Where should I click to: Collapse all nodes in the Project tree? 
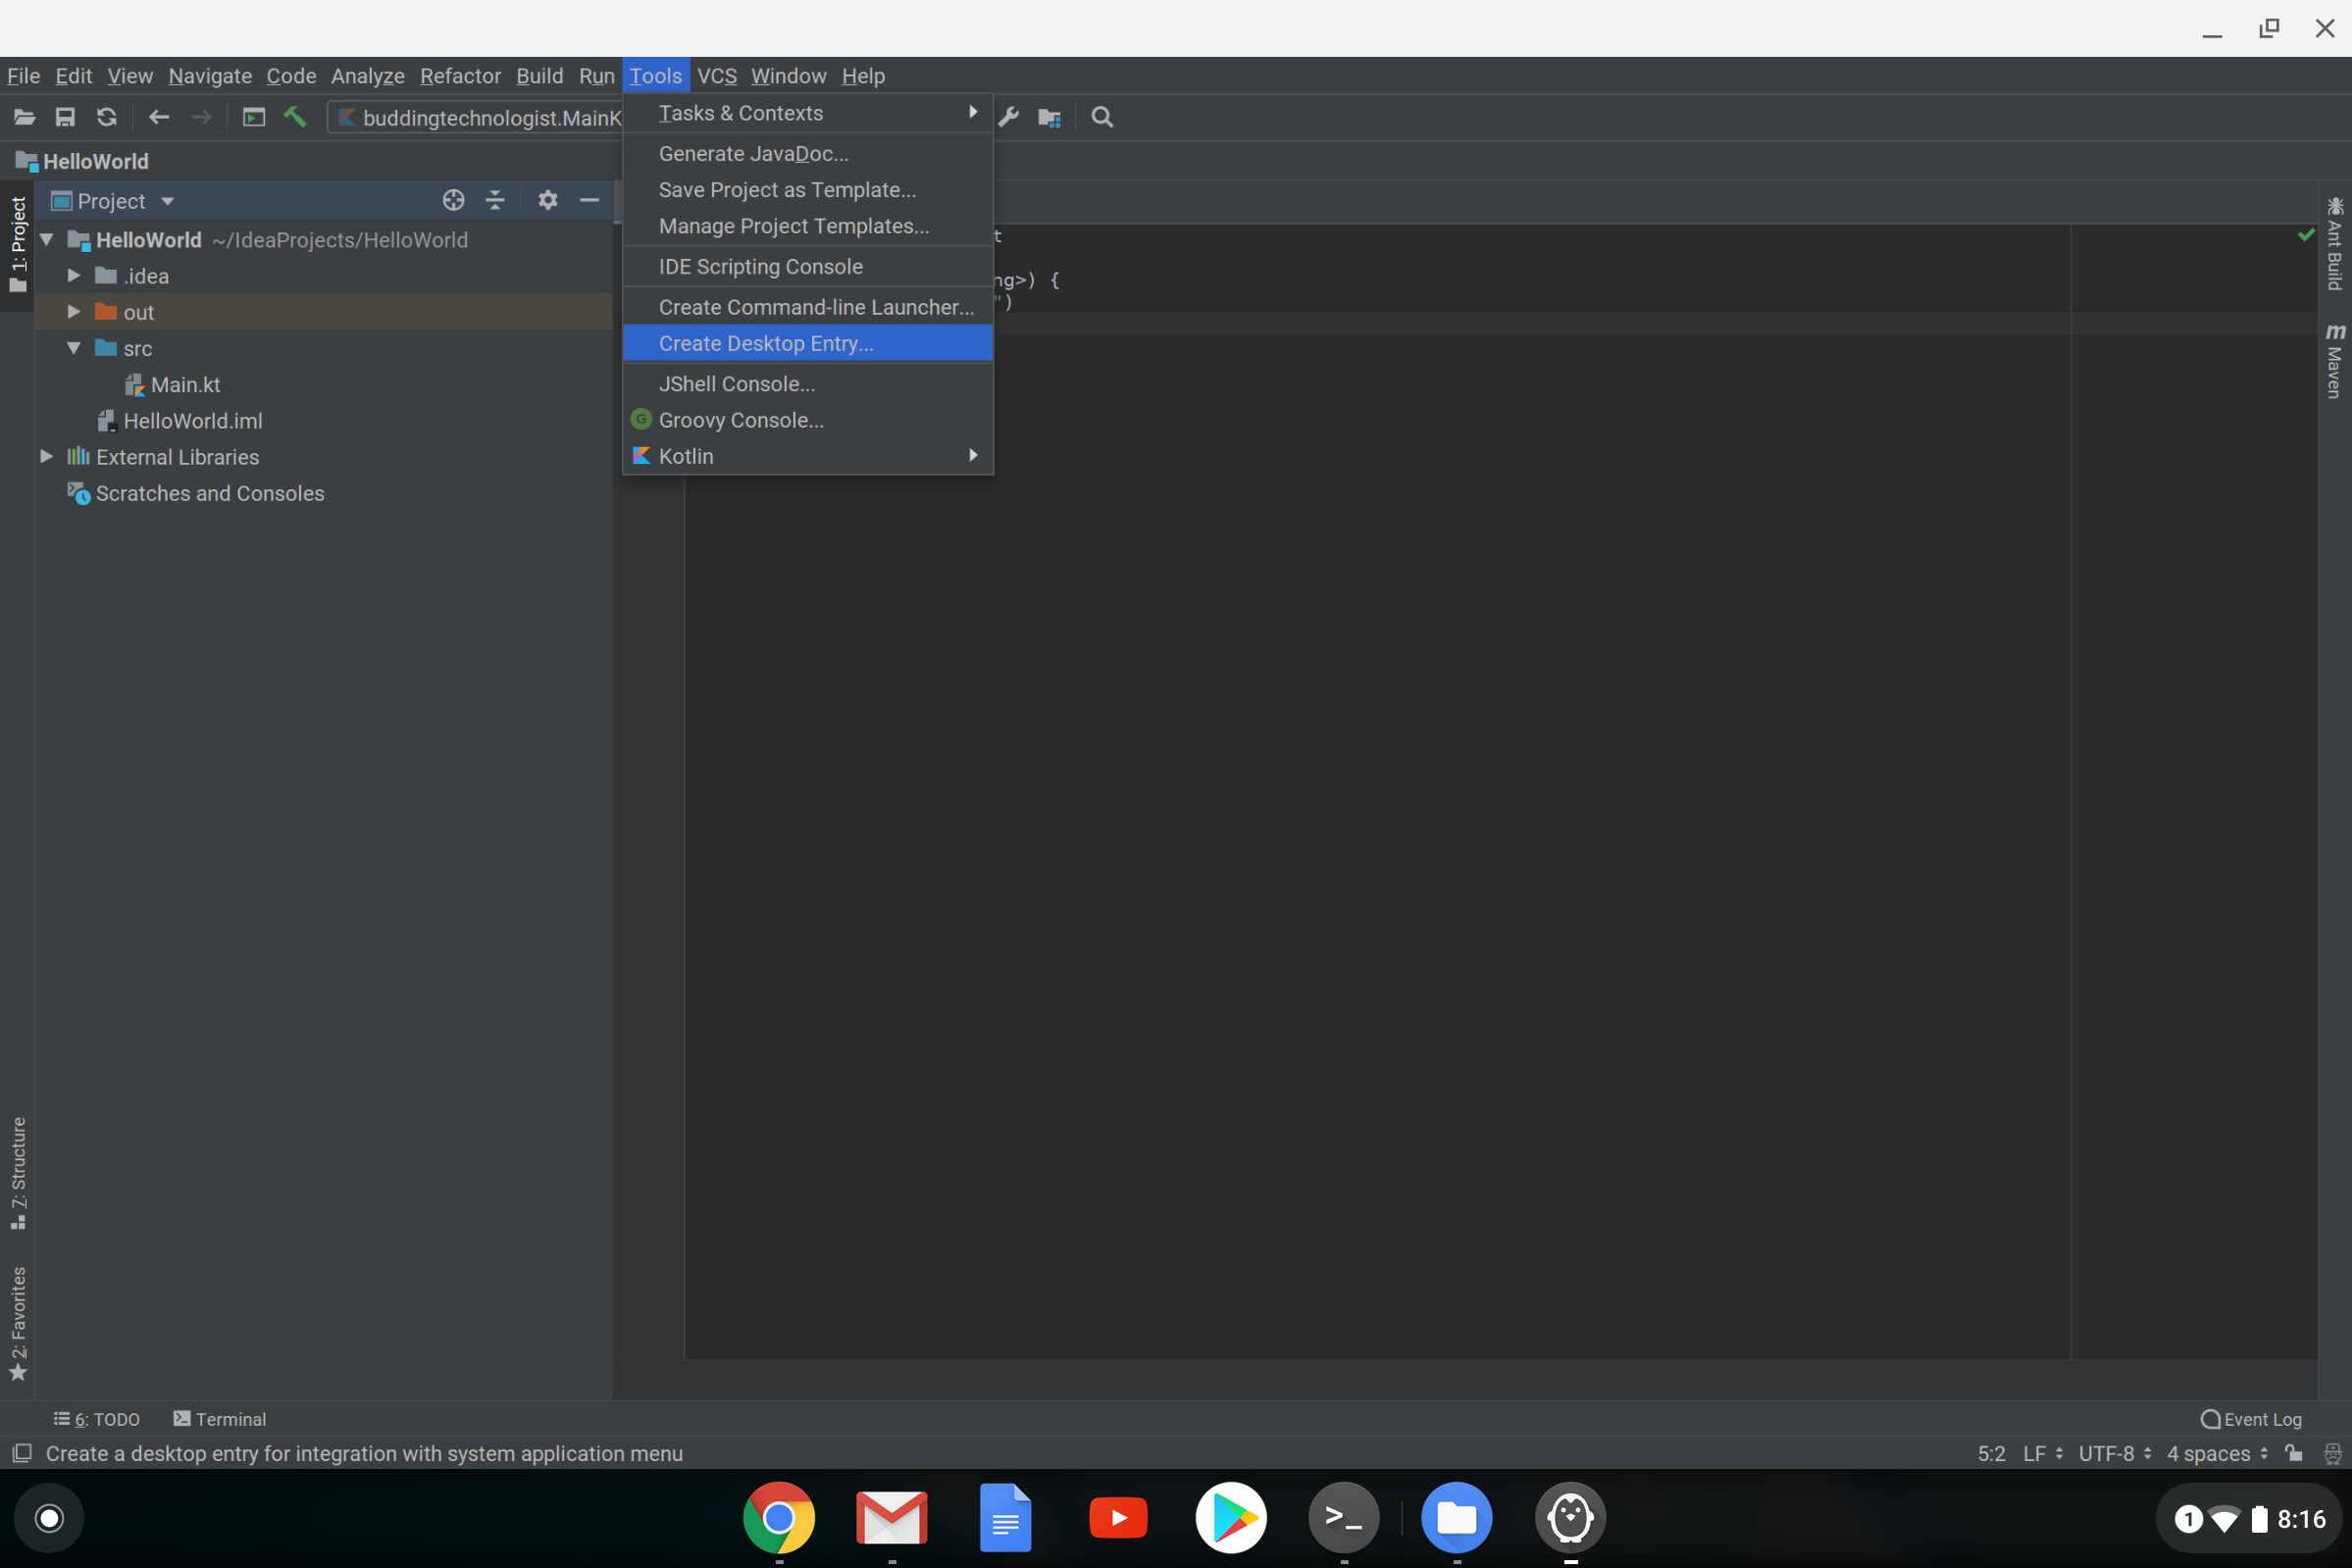[495, 200]
